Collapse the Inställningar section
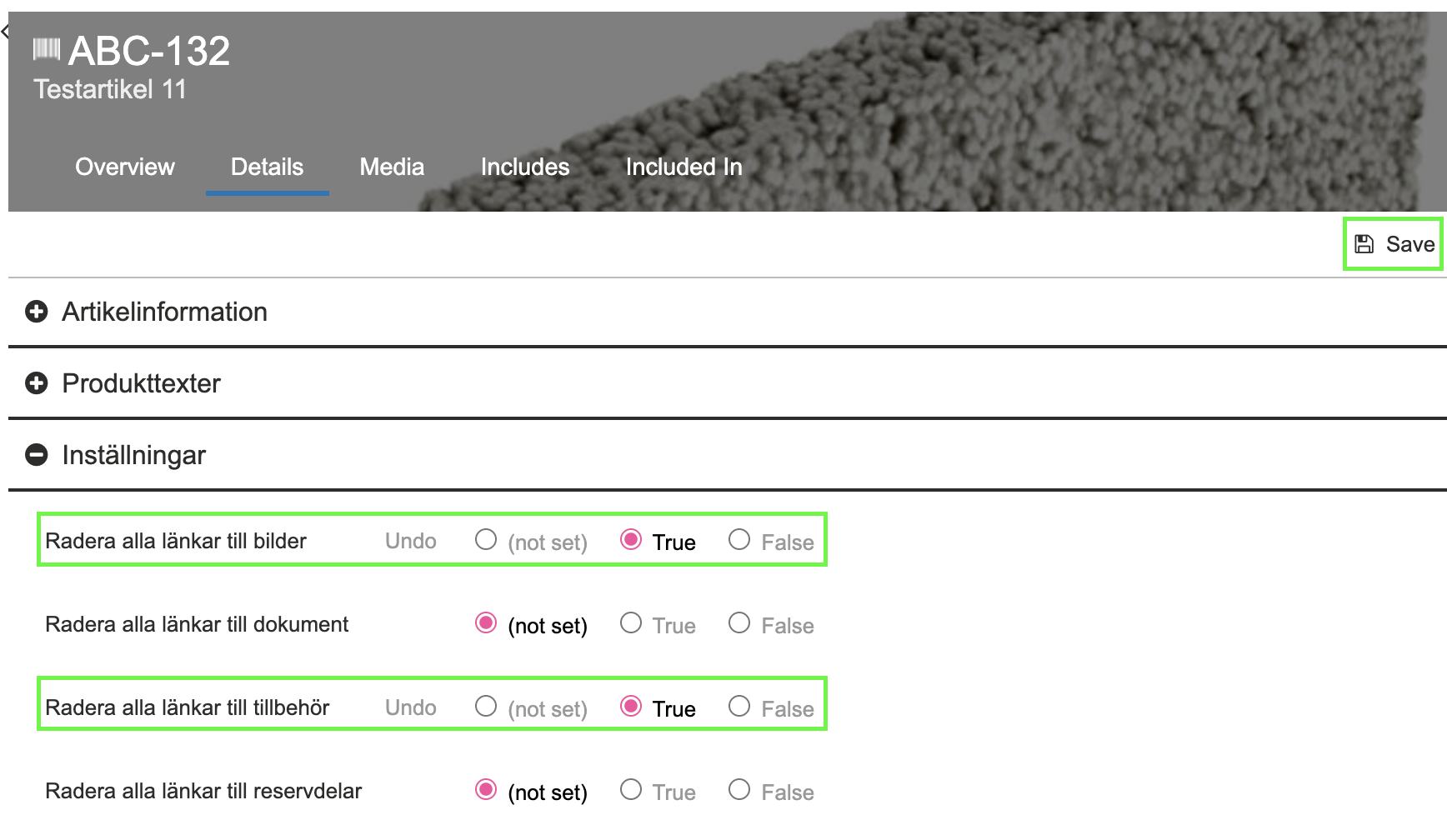Screen dimensions: 1447x825 point(37,455)
